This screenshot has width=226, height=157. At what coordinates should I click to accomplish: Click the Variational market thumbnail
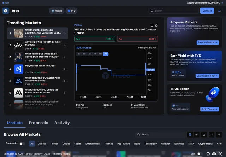[19, 81]
